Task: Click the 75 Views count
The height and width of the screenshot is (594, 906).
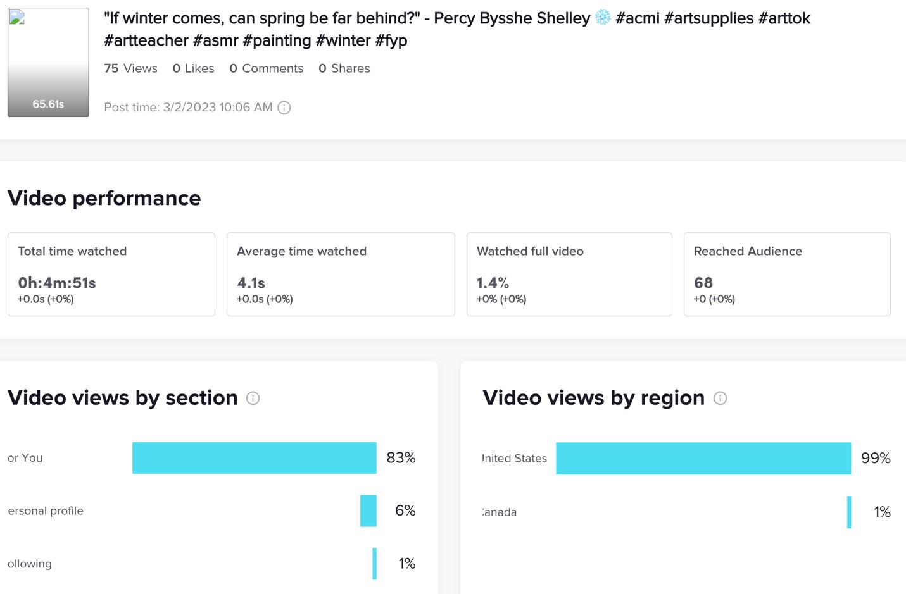Action: [x=130, y=68]
